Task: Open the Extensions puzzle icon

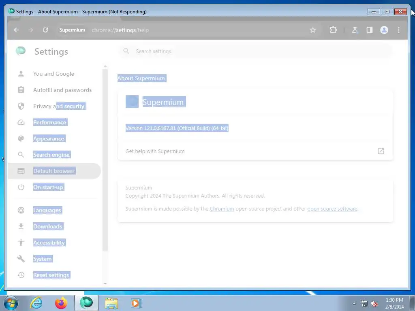Action: click(333, 30)
